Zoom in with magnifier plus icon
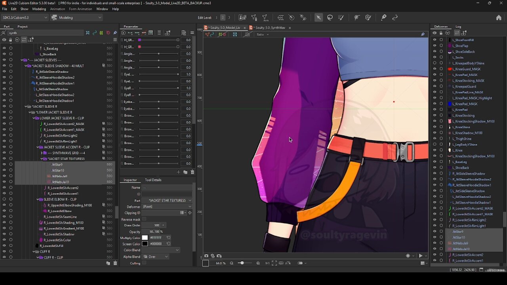Screen dimensions: 507x285 tap(258, 263)
